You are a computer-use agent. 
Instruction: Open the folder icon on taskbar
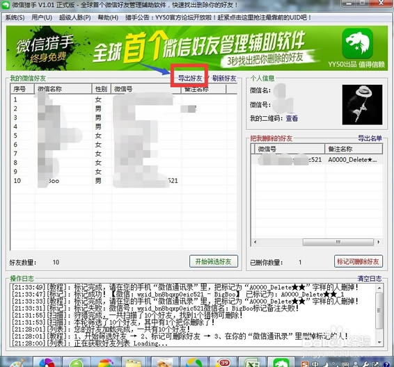click(x=133, y=362)
